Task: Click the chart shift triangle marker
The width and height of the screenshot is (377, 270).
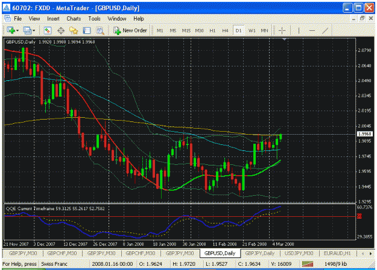Action: point(285,39)
